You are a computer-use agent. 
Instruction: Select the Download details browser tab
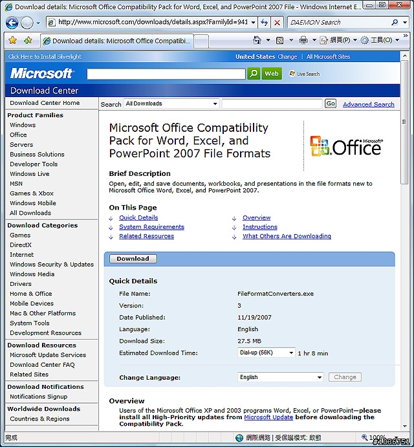[117, 41]
